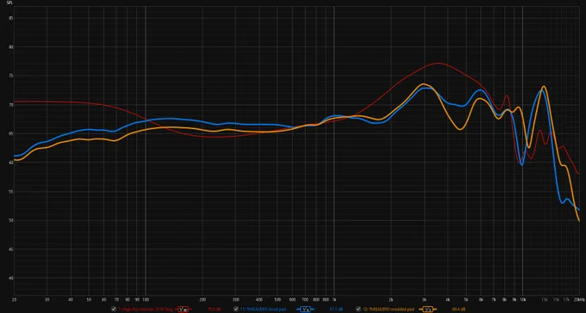
Task: Click the 75 label on SPL axis
Action: tap(11, 76)
